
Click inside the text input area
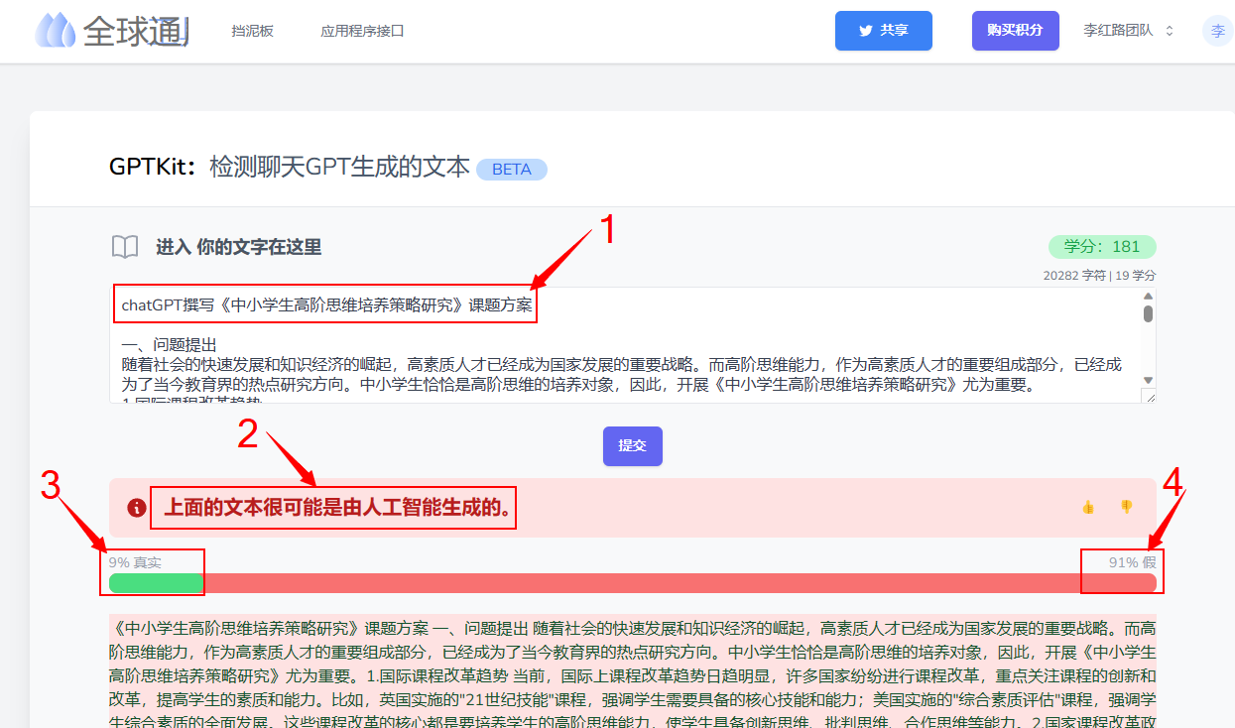(625, 357)
